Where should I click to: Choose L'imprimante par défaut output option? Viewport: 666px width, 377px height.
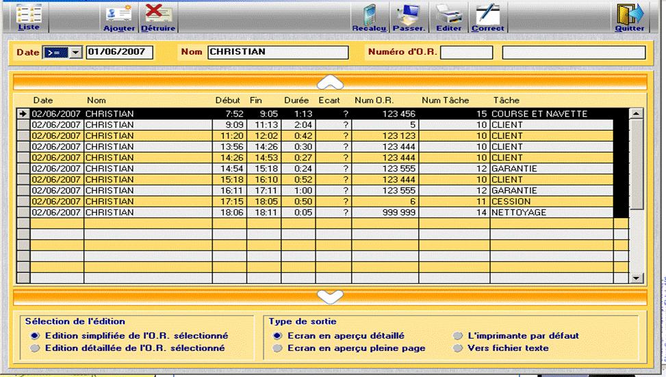[457, 336]
